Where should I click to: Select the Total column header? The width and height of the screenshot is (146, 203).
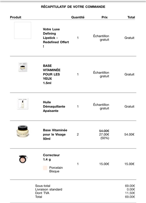coord(131,17)
